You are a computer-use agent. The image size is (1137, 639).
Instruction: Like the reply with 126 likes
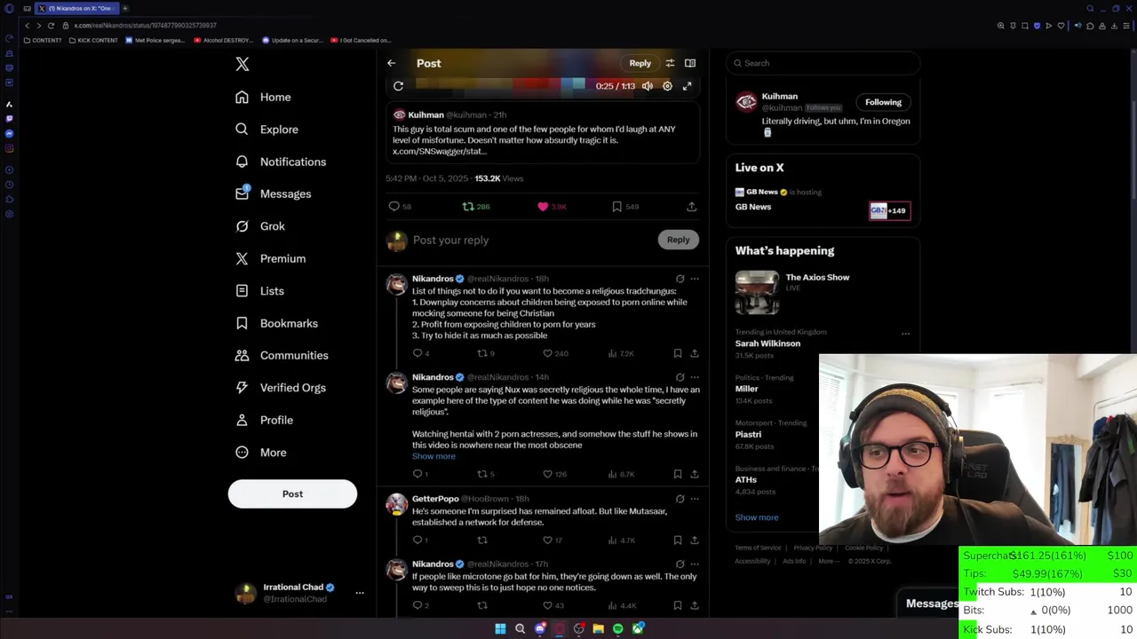(547, 474)
